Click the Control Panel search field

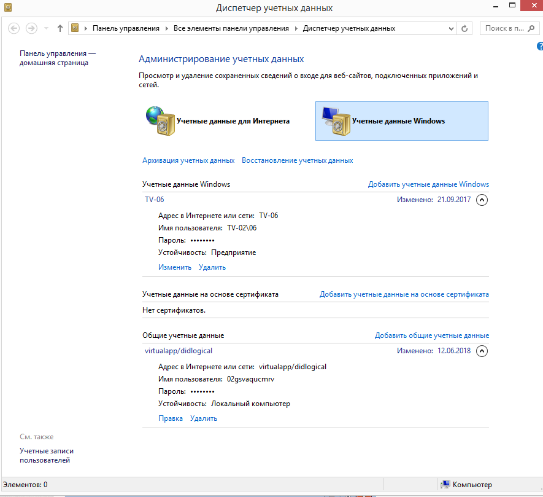[504, 28]
